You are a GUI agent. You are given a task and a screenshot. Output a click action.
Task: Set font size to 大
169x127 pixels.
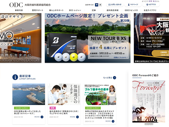click(x=100, y=5)
